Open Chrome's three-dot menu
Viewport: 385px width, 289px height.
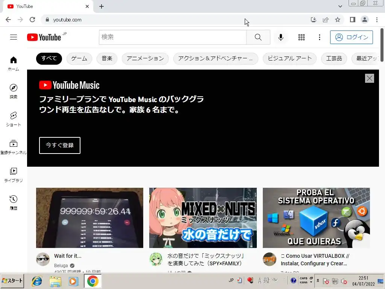[377, 20]
